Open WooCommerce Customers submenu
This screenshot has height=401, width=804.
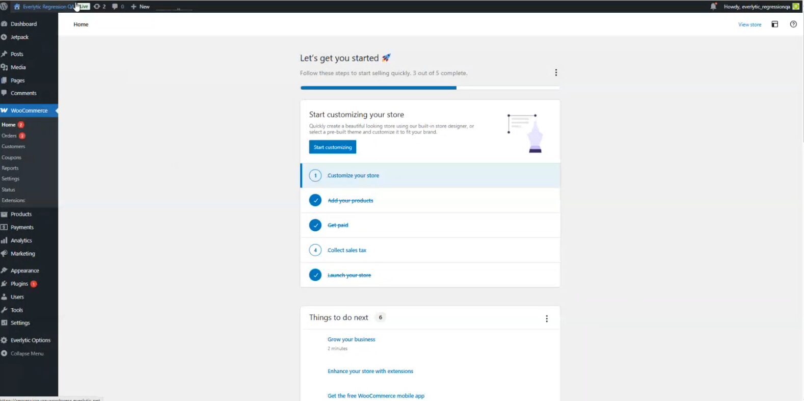13,147
